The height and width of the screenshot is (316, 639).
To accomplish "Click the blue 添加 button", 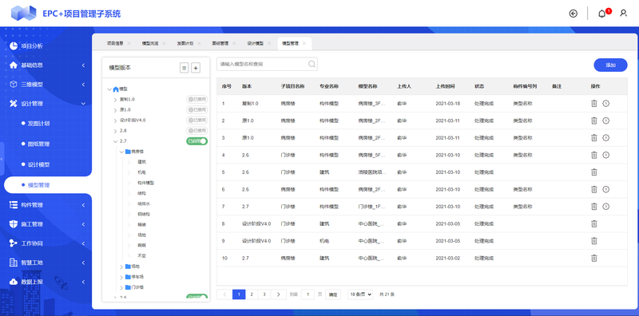I will tap(610, 65).
